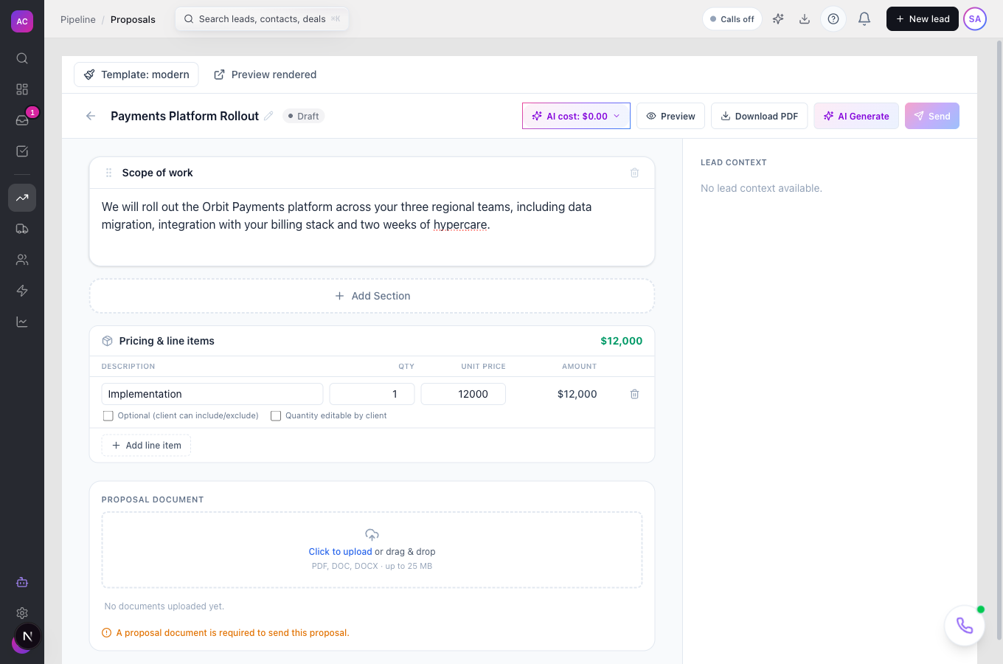Click Add Section
This screenshot has width=1003, height=664.
coord(372,296)
